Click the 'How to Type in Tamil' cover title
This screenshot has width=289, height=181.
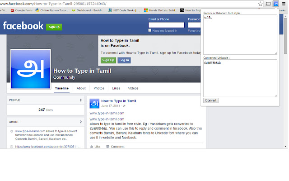[82, 71]
